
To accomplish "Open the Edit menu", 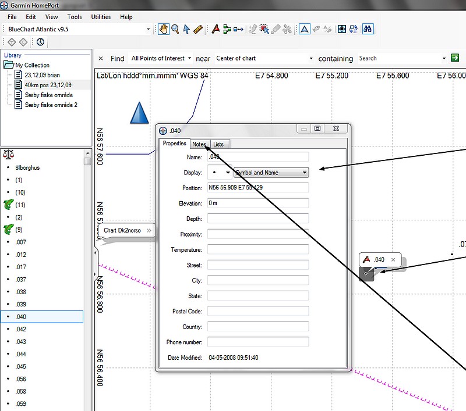I will [x=31, y=17].
